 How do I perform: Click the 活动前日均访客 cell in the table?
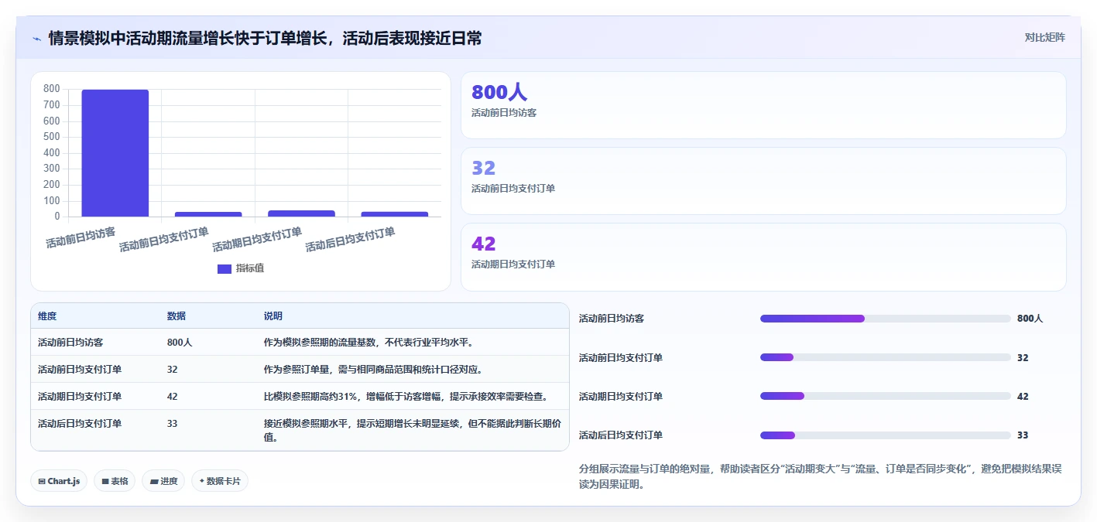70,342
